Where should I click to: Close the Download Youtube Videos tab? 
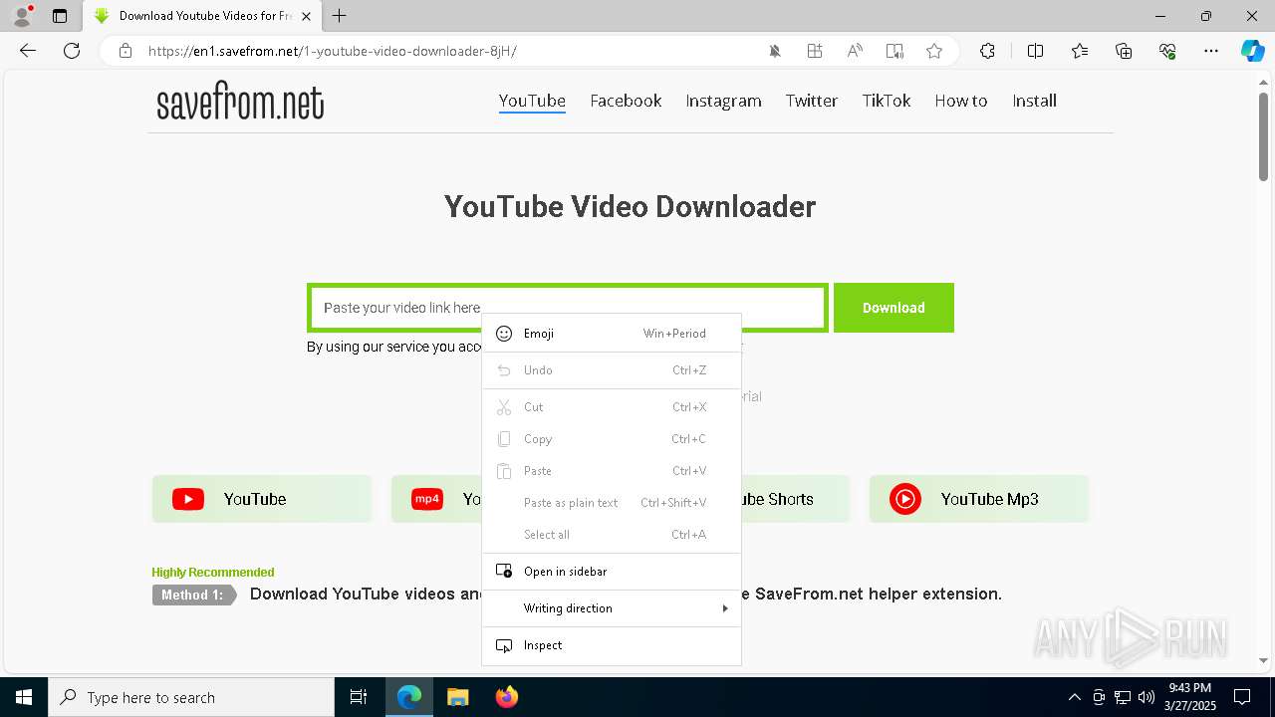[x=306, y=16]
